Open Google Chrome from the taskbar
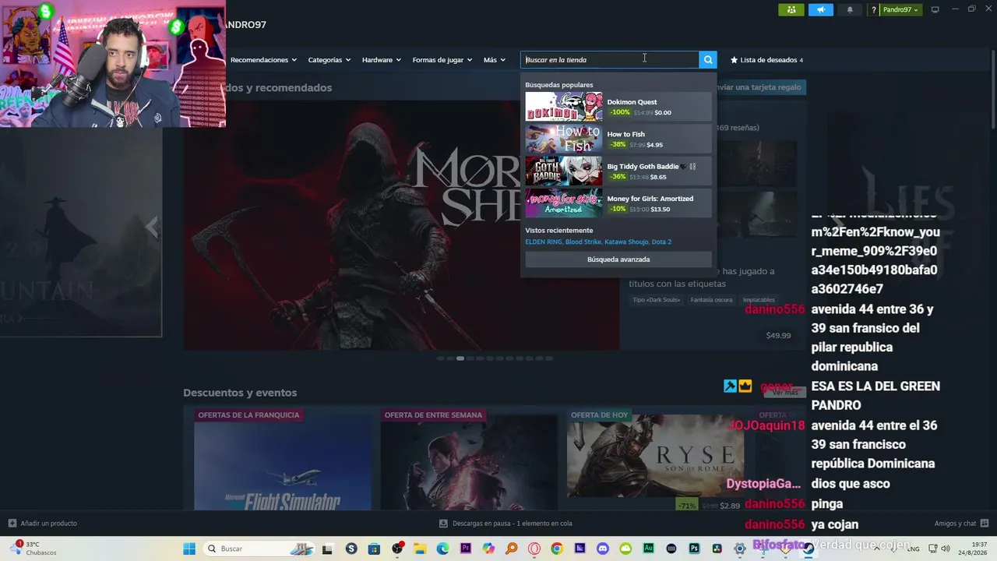The image size is (997, 561). point(557,549)
